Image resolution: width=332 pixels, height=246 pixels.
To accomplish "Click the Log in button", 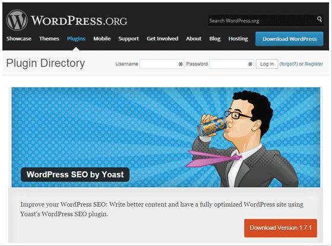I will pos(267,64).
